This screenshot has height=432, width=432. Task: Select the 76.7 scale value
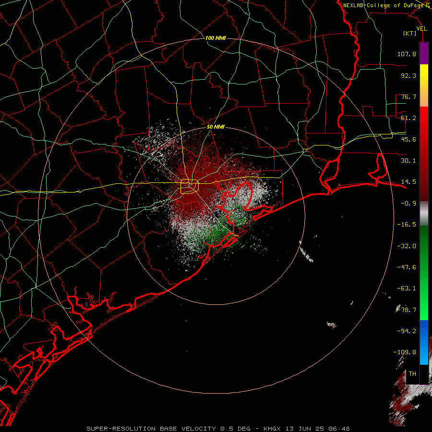point(408,96)
